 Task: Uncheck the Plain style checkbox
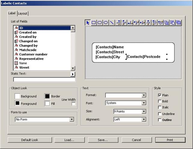160,95
